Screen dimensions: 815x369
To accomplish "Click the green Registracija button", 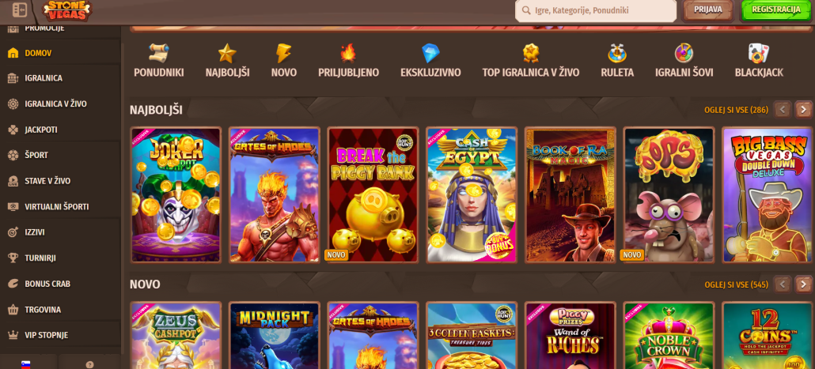I will click(775, 10).
